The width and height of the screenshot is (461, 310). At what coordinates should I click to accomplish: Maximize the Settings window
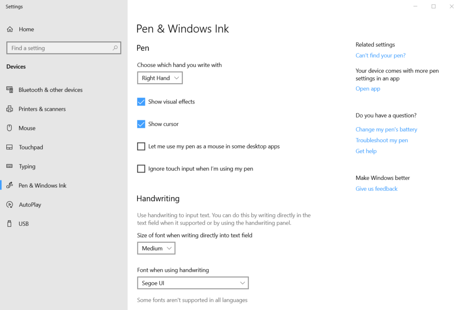(434, 6)
